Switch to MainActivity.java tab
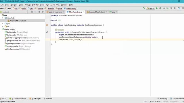184x103 pixels. tap(75, 12)
